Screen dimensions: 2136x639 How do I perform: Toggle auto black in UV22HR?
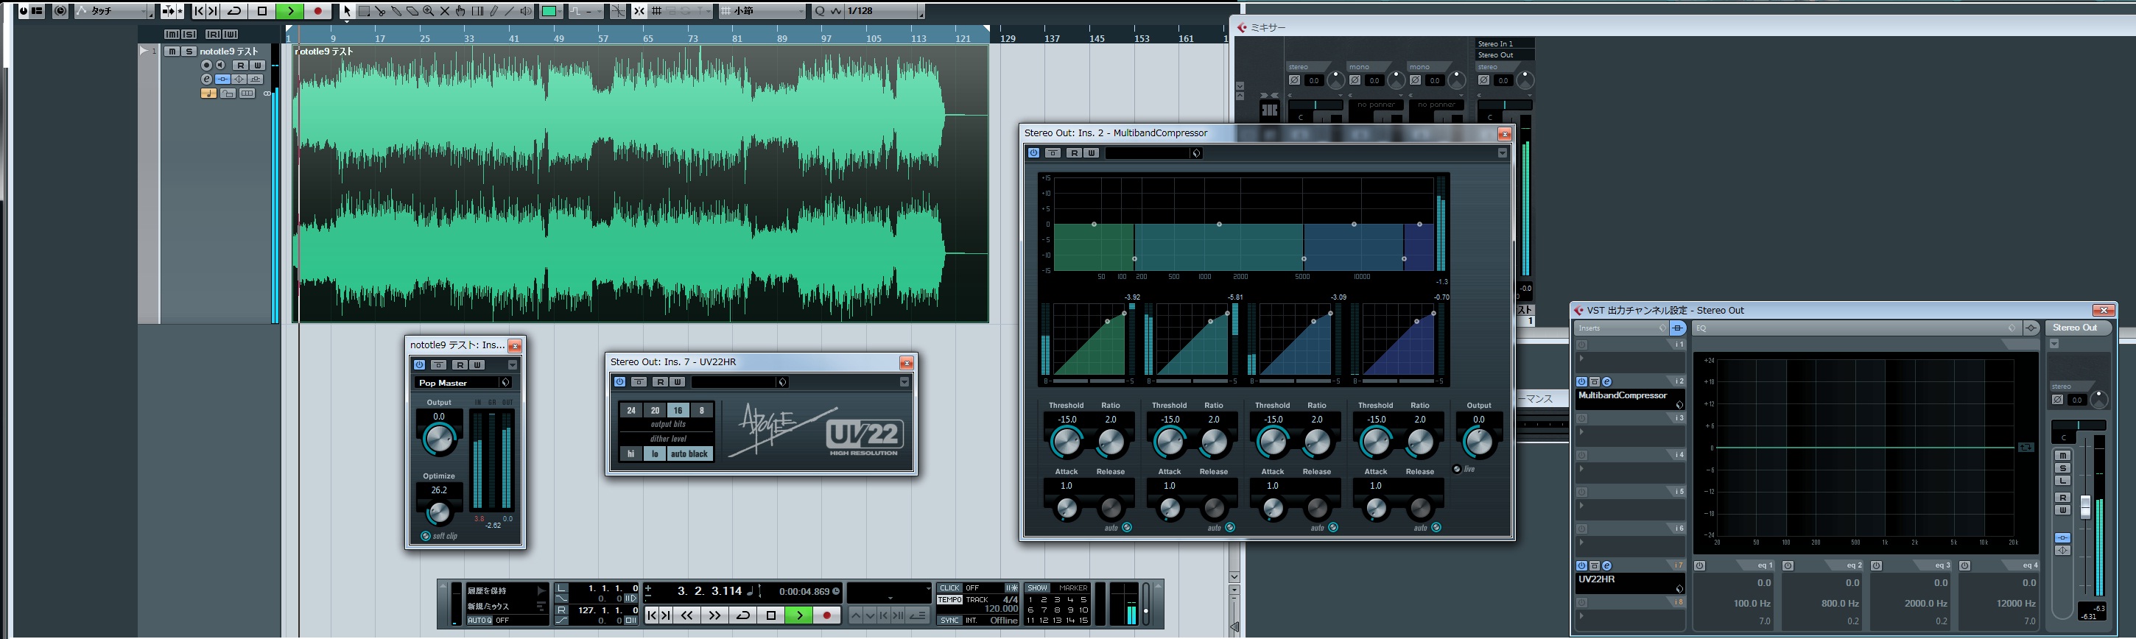tap(690, 454)
